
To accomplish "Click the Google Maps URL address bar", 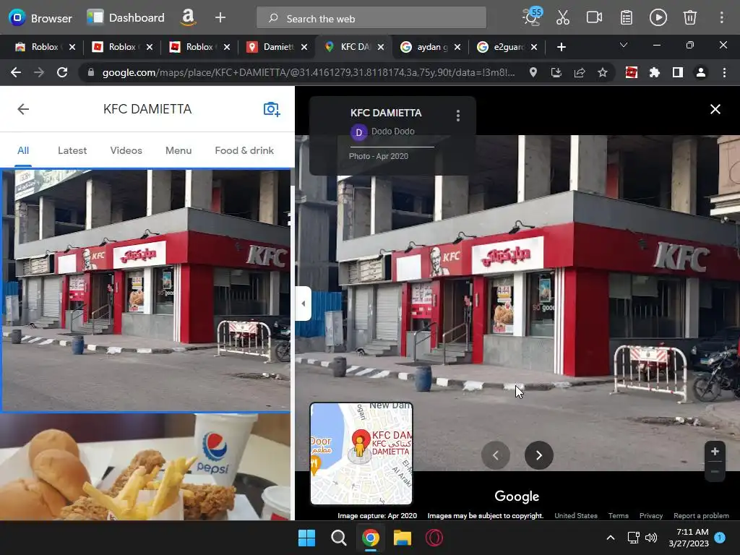I will coord(308,73).
